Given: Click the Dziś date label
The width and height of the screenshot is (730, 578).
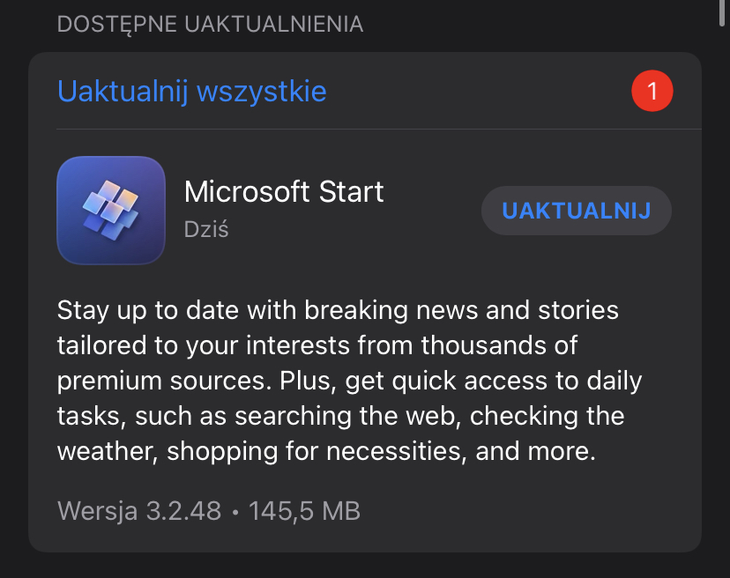Looking at the screenshot, I should click(x=206, y=229).
